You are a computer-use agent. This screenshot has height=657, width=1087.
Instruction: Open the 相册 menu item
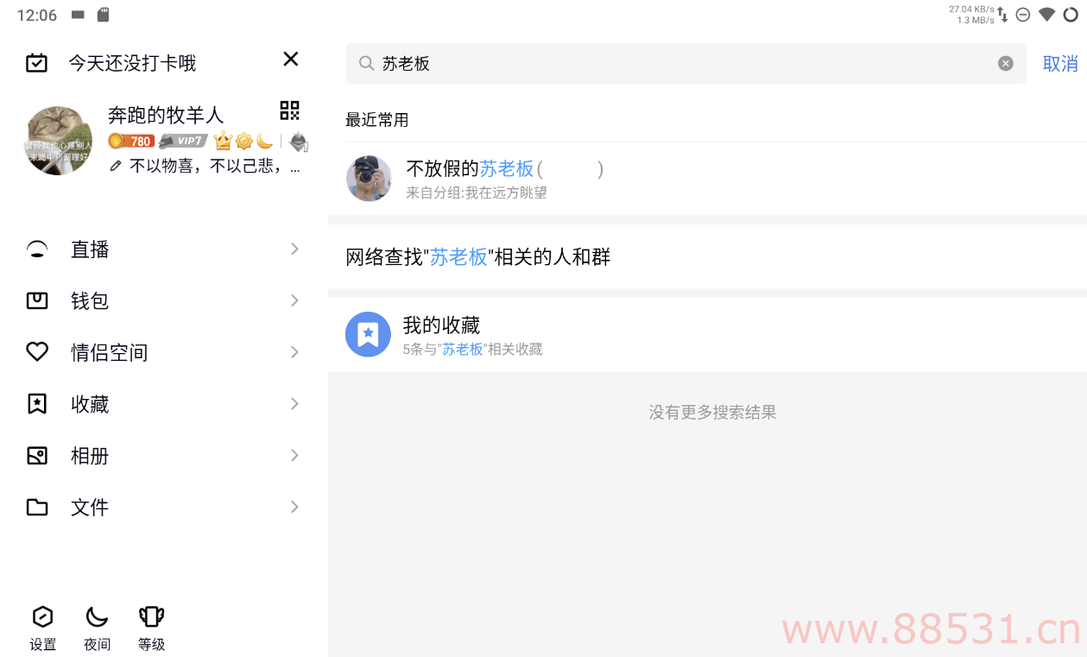(164, 455)
